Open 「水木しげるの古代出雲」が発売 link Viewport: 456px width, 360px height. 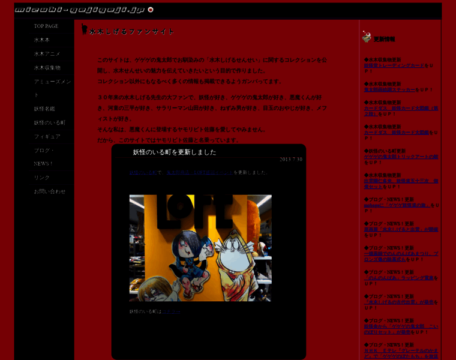pyautogui.click(x=399, y=302)
